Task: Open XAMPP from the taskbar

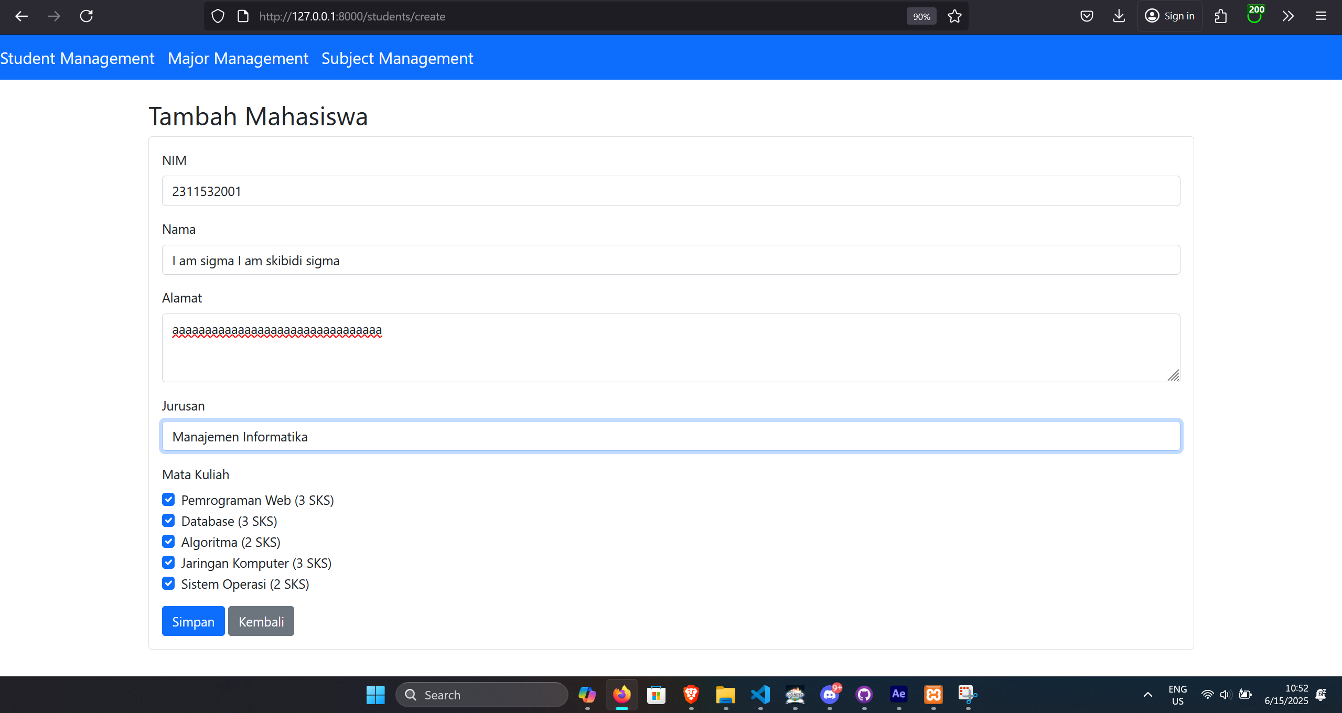Action: [x=933, y=695]
